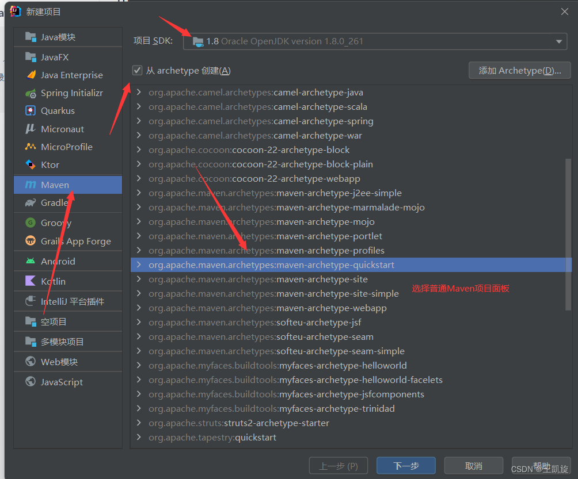Expand cocoon-22-archetype-block node
Image resolution: width=578 pixels, height=479 pixels.
(x=139, y=150)
